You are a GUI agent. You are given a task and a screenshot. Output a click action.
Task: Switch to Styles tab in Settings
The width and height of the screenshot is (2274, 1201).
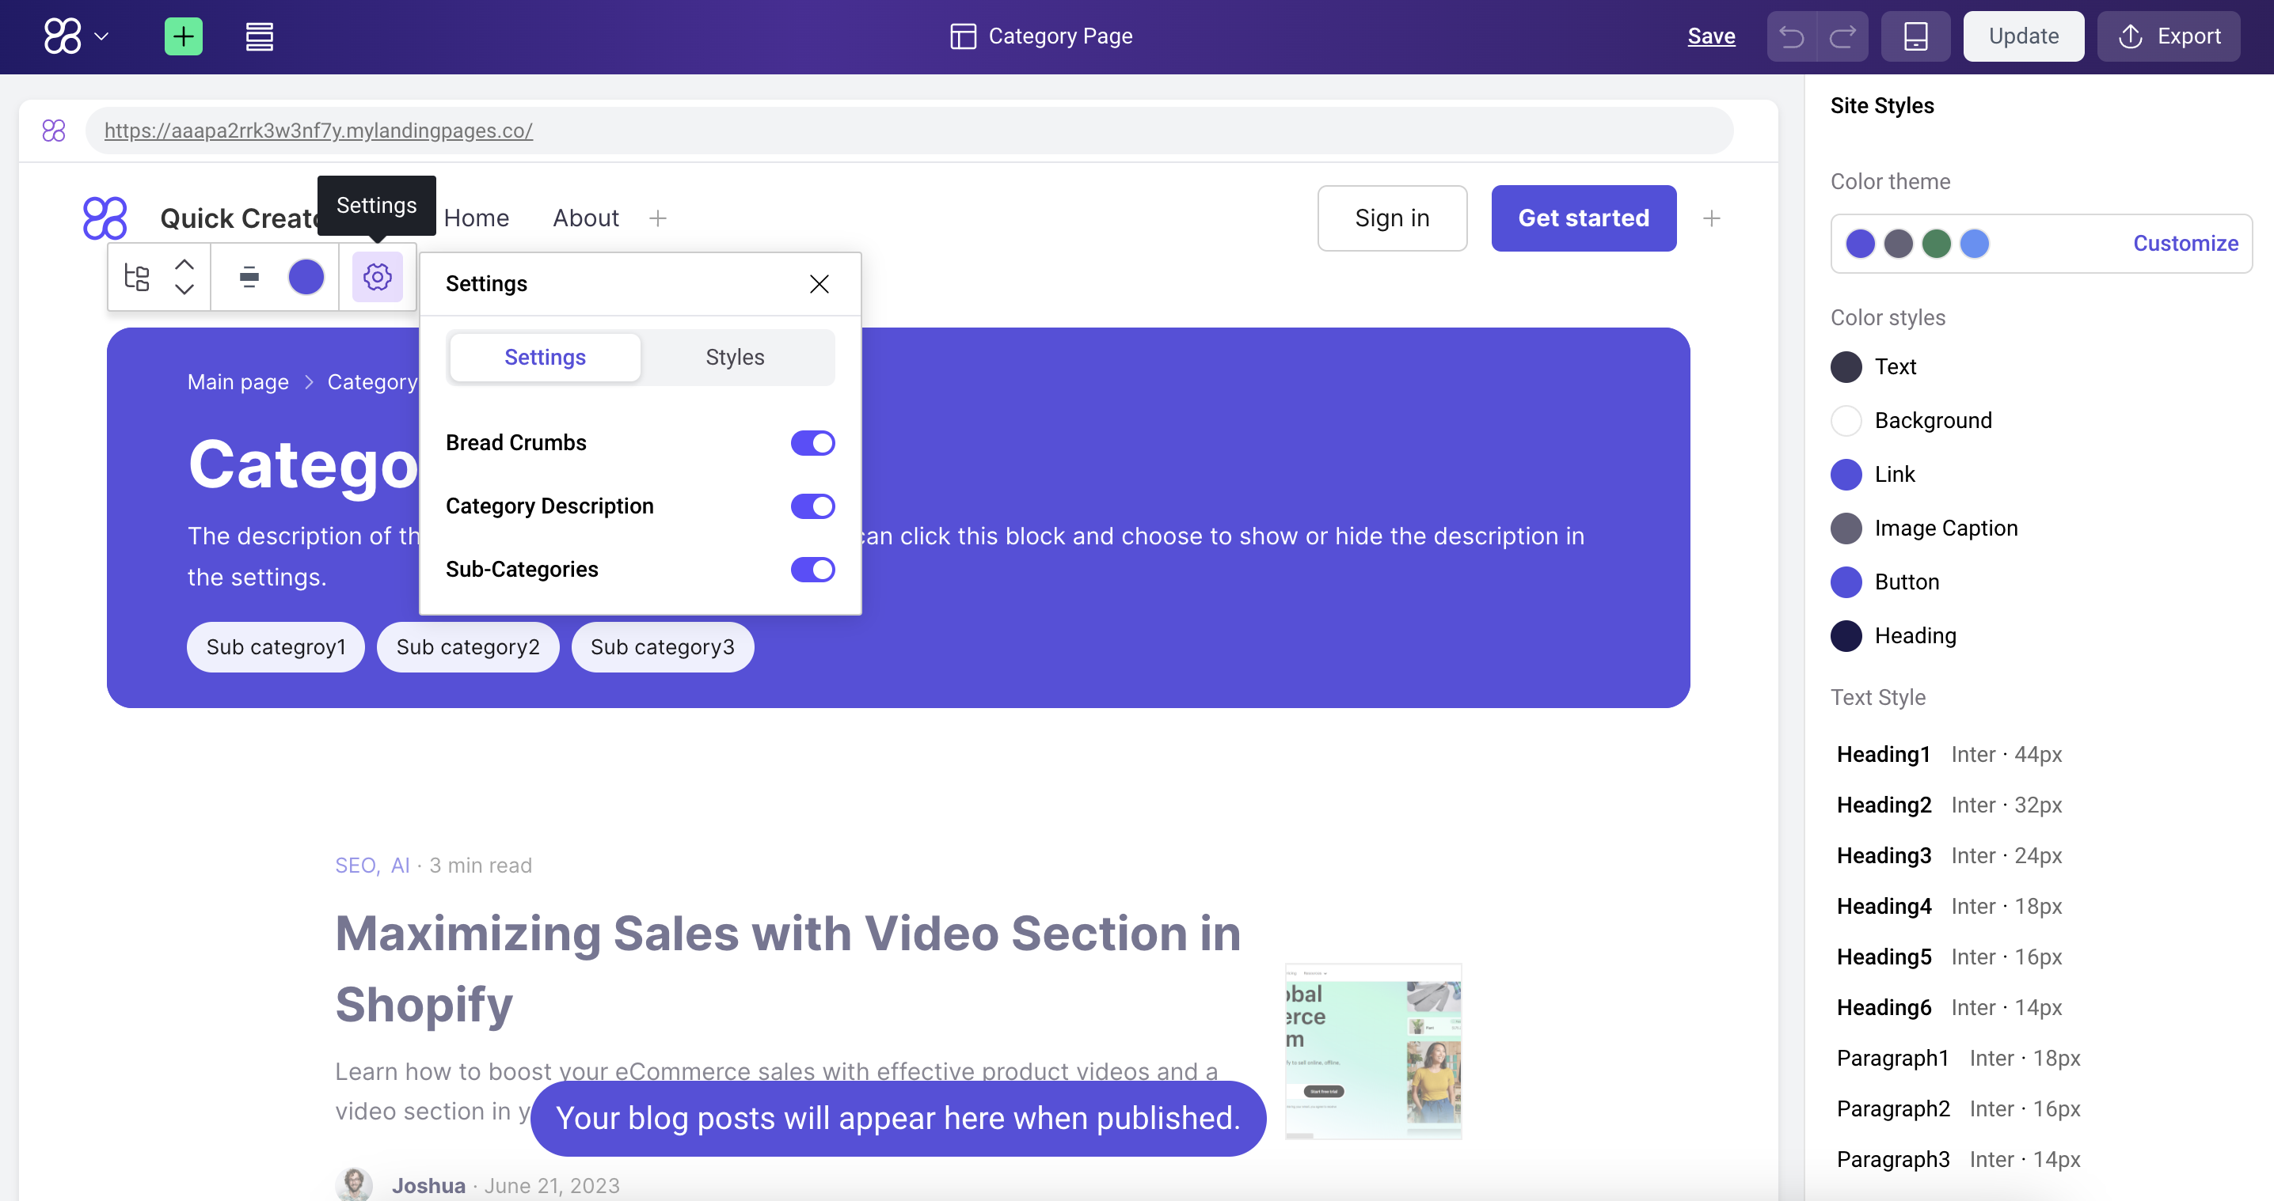tap(734, 356)
